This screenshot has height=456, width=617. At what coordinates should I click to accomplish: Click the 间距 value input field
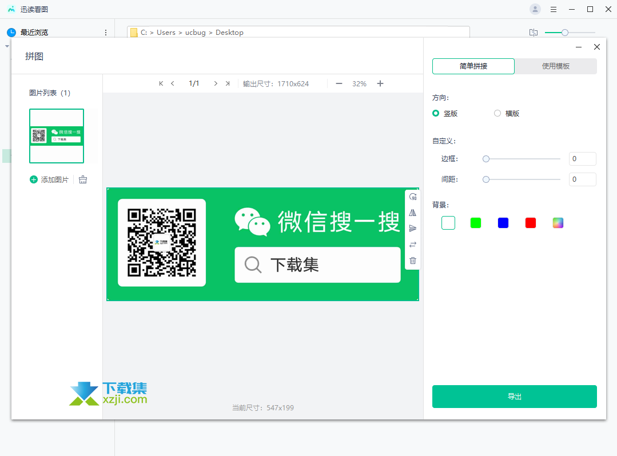point(582,179)
